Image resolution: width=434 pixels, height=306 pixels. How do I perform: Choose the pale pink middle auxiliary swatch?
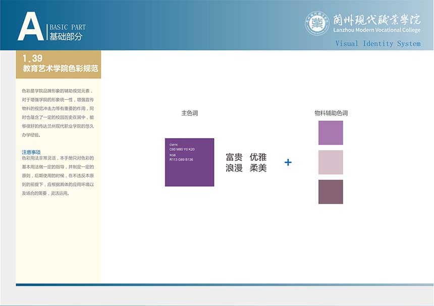click(331, 162)
